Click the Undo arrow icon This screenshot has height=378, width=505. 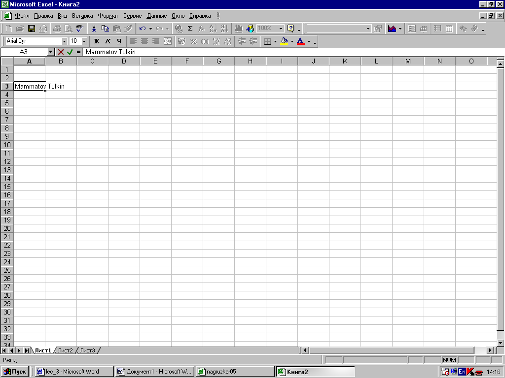pyautogui.click(x=143, y=29)
